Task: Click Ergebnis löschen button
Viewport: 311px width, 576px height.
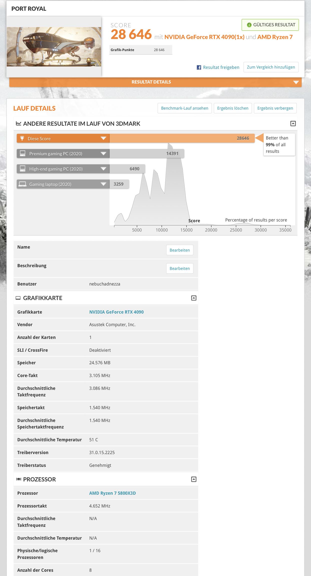Action: [x=233, y=108]
